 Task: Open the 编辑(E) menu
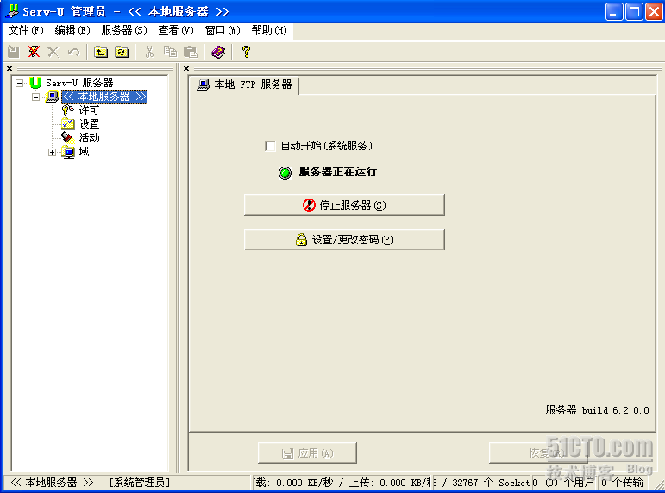point(72,30)
